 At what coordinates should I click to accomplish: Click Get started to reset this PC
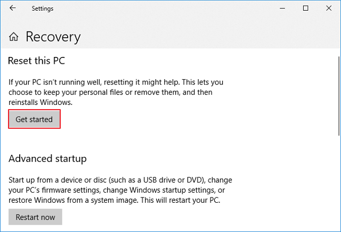[x=34, y=119]
